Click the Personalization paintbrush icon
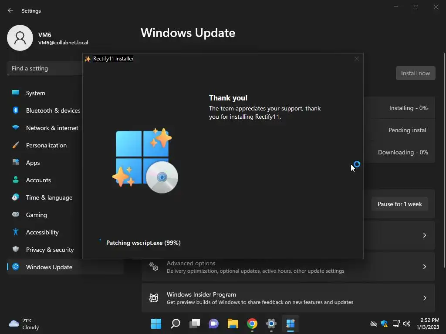Screen dimensions: 446x334 click(x=16, y=145)
